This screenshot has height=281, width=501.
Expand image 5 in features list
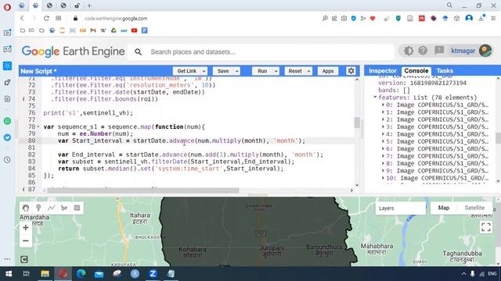(x=383, y=141)
